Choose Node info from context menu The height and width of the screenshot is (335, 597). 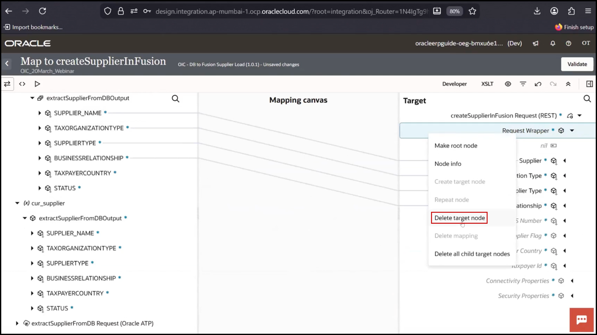click(448, 164)
